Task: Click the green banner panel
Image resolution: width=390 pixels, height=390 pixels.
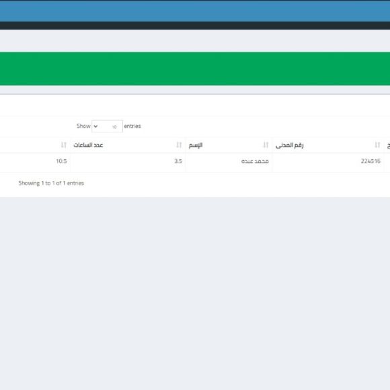Action: pos(195,69)
